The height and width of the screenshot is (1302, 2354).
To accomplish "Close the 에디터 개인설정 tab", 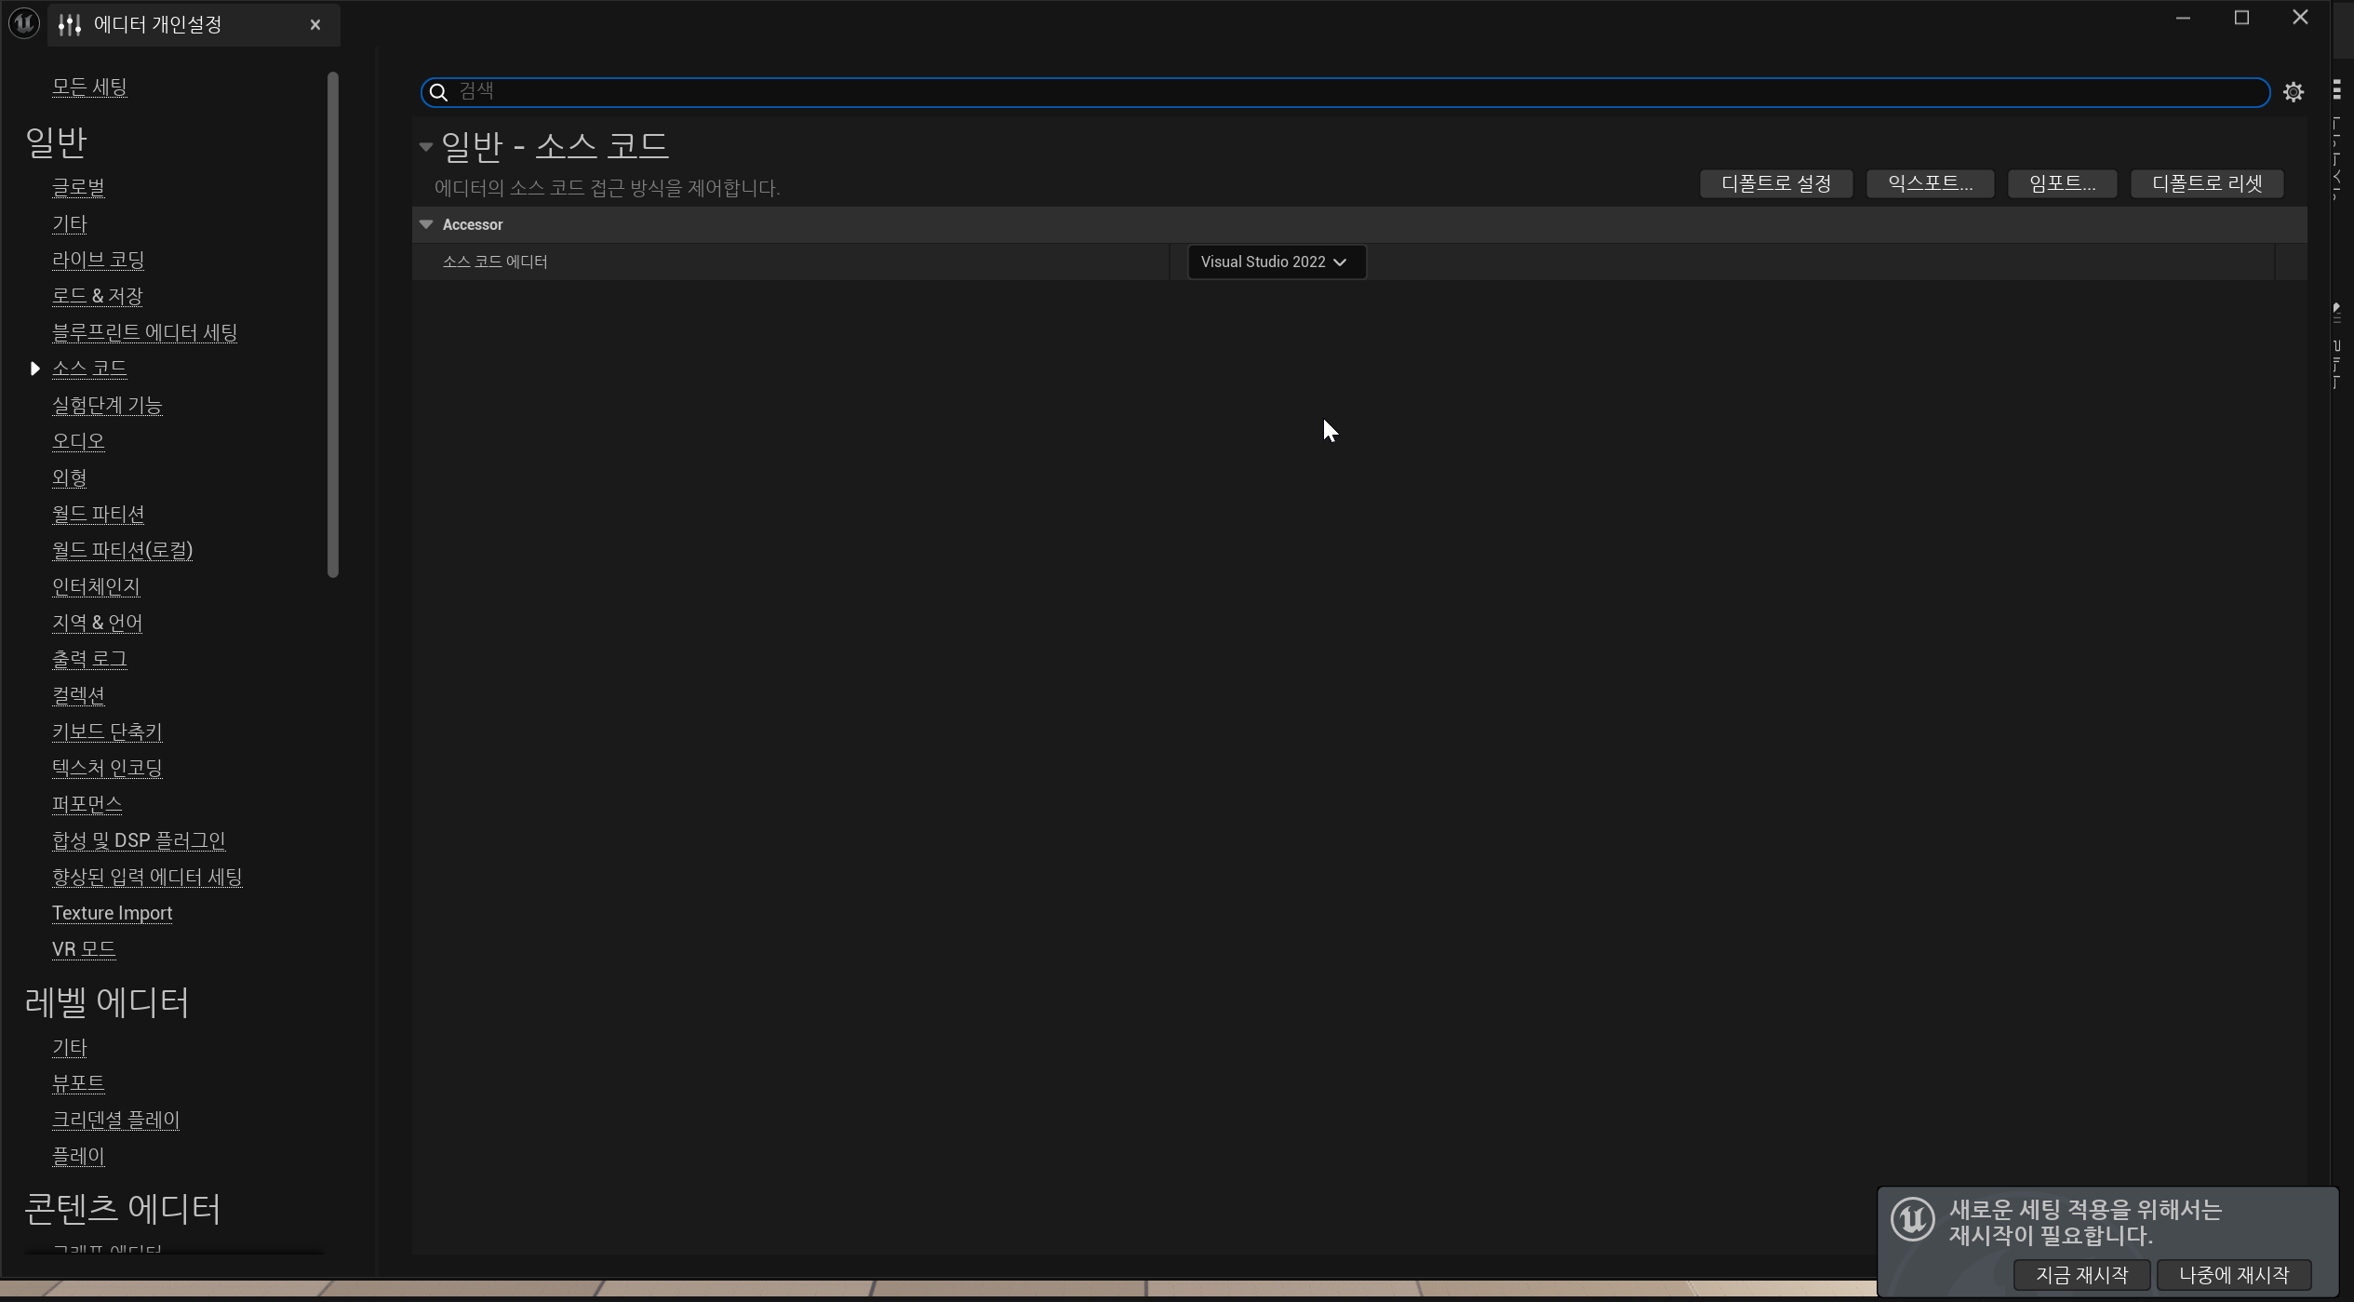I will (315, 25).
